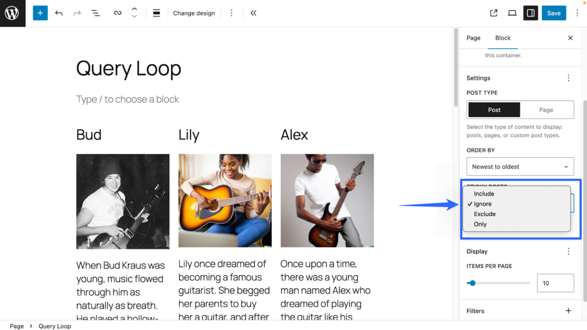Viewport: 587px width, 330px height.
Task: Choose Only in sticky posts menu
Action: [x=517, y=224]
